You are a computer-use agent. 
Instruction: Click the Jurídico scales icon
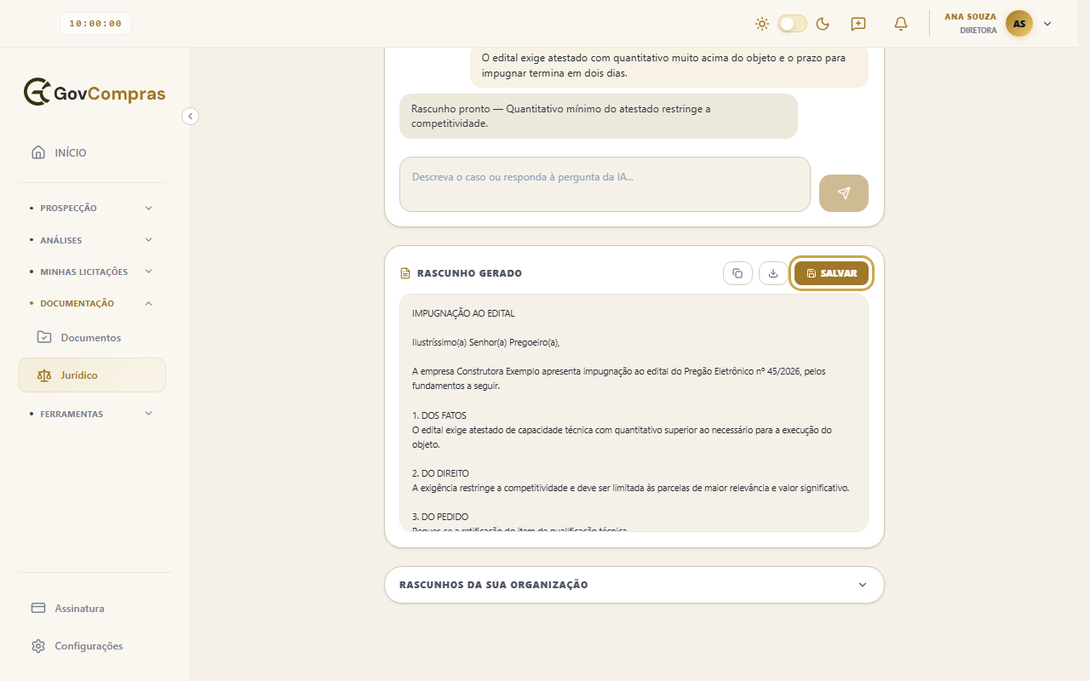click(x=44, y=375)
